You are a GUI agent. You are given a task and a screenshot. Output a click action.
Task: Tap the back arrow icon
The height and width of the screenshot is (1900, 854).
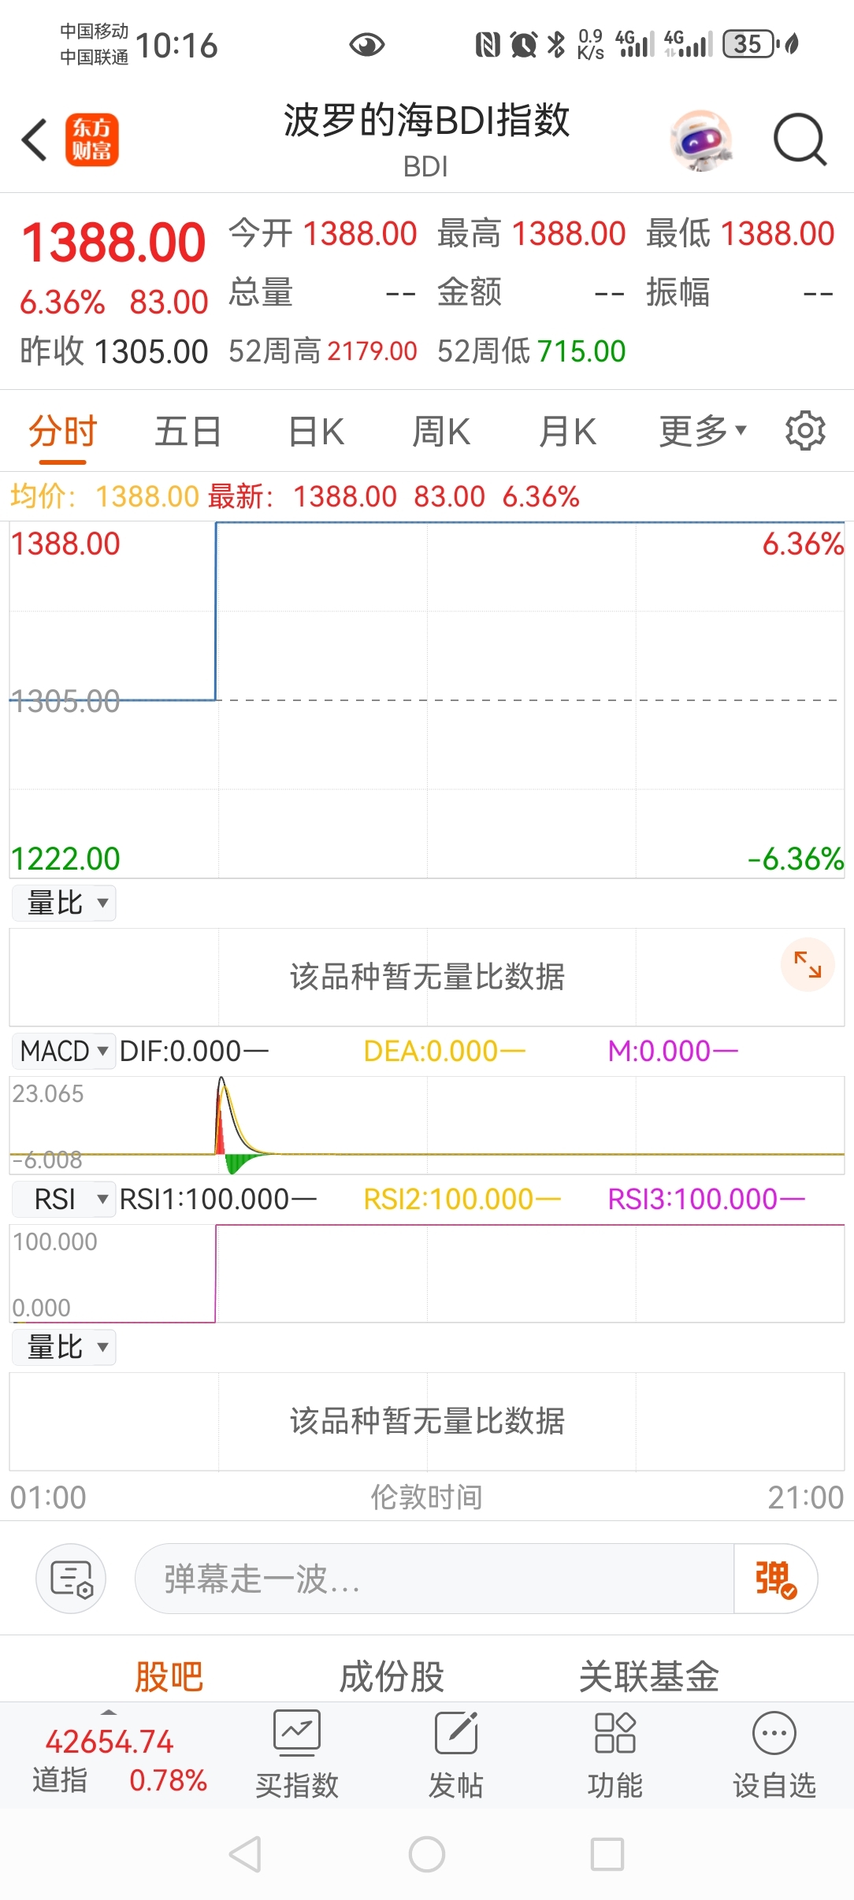(35, 140)
